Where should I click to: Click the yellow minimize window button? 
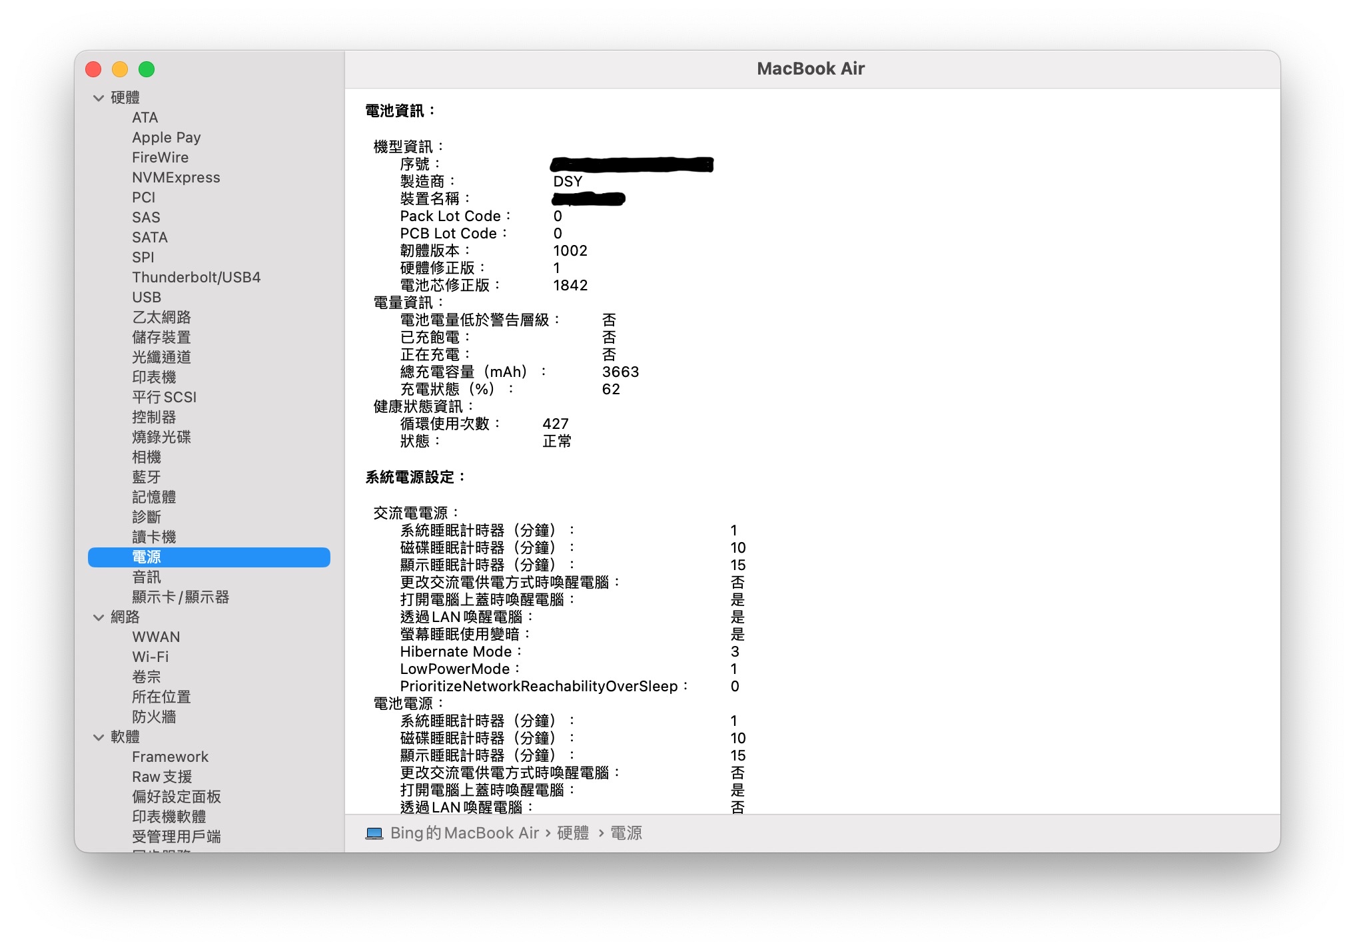121,69
